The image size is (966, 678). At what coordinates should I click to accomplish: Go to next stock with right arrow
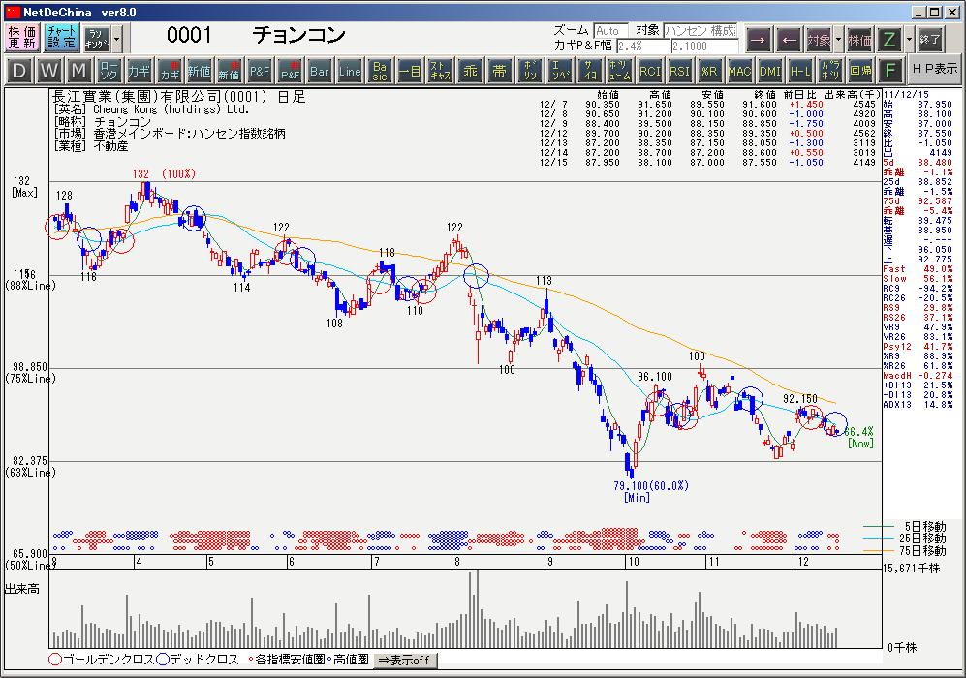click(x=759, y=39)
